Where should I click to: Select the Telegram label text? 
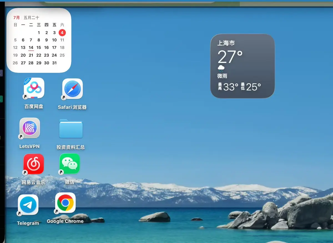pos(28,223)
